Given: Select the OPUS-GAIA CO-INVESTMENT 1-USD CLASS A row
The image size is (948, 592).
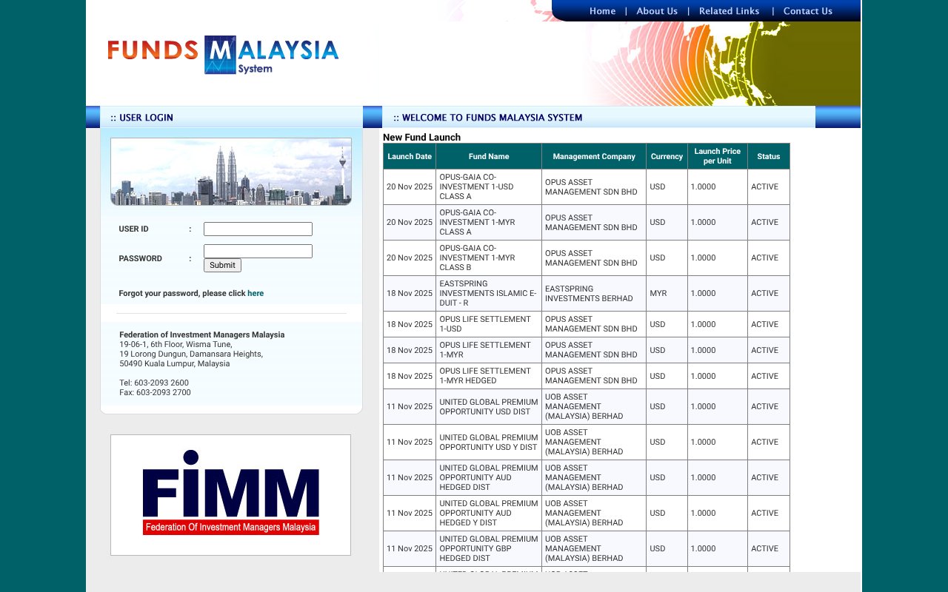Looking at the screenshot, I should pos(489,186).
